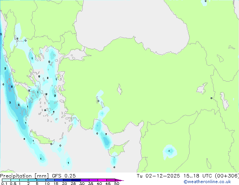Click the '15' legend scale value

tap(56, 183)
